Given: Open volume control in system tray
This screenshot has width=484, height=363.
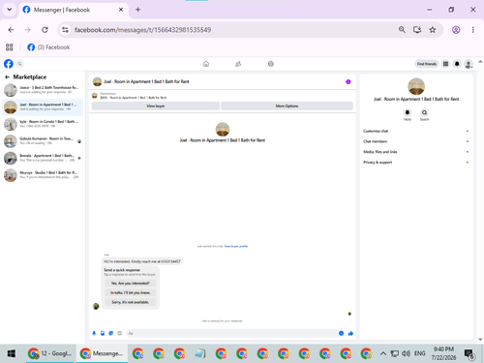Looking at the screenshot, I should pyautogui.click(x=406, y=353).
